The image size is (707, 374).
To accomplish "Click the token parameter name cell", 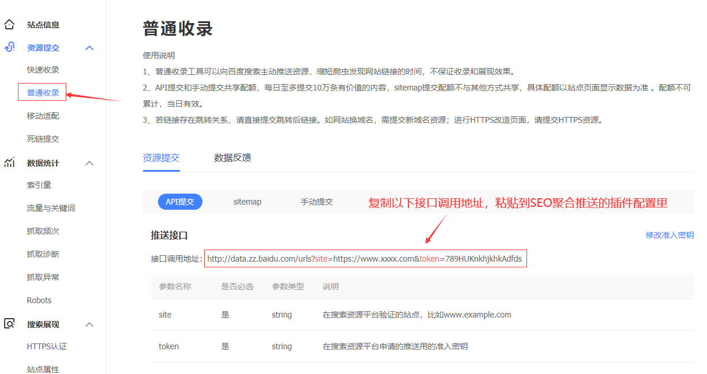I will (x=169, y=346).
